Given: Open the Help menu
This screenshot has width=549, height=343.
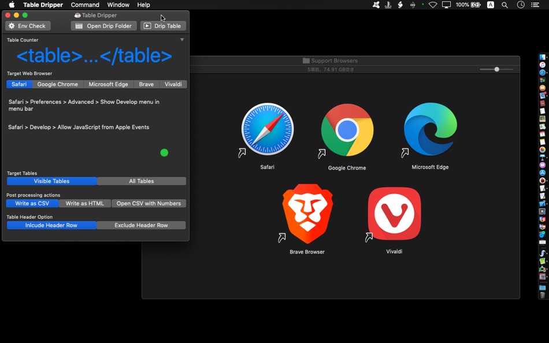Looking at the screenshot, I should [x=143, y=5].
